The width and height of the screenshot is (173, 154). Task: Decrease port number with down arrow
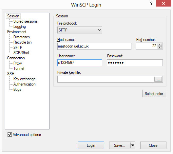point(160,47)
